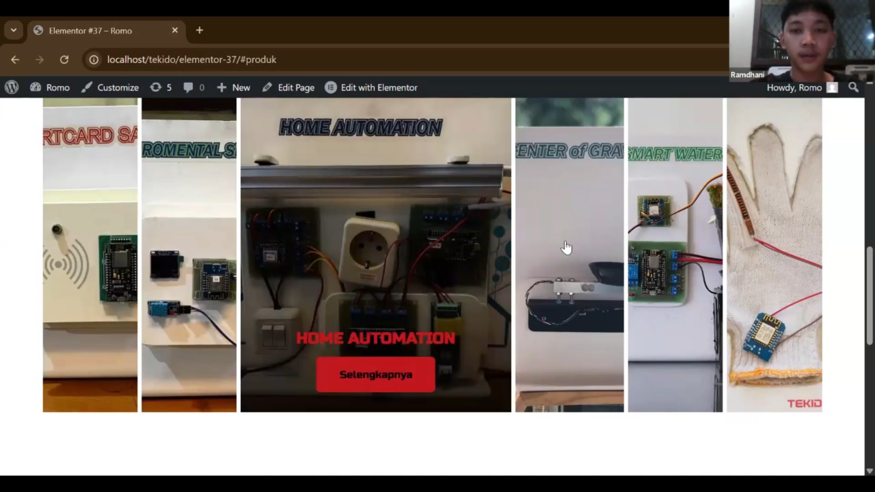Click the admin bar search magnifier
The height and width of the screenshot is (492, 875).
[854, 87]
